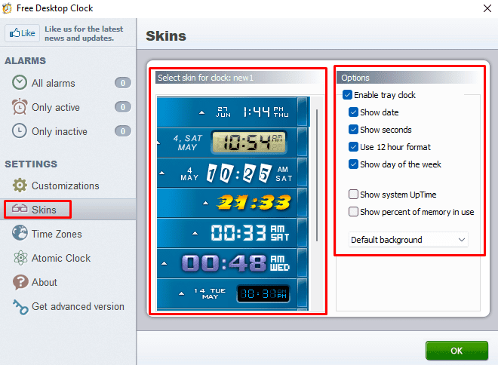The height and width of the screenshot is (365, 498).
Task: Click the Only active count badge
Action: tap(122, 107)
